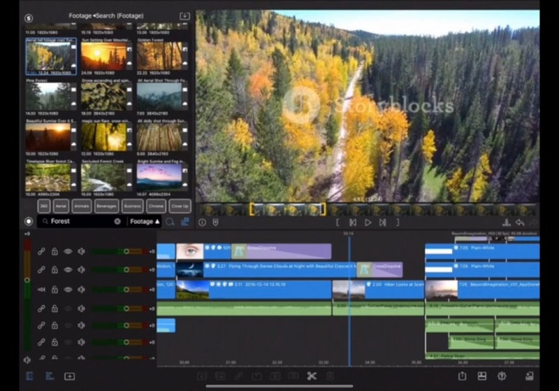Toggle lock on first track
This screenshot has width=559, height=391.
[x=55, y=252]
